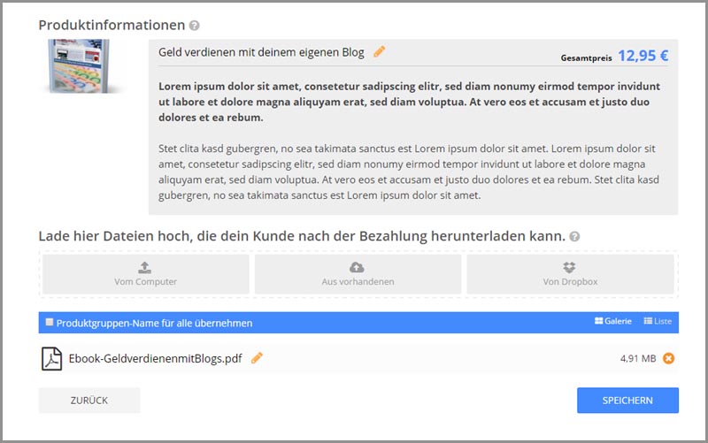Click the bold Lorem ipsum description
708x443 pixels.
click(x=409, y=102)
